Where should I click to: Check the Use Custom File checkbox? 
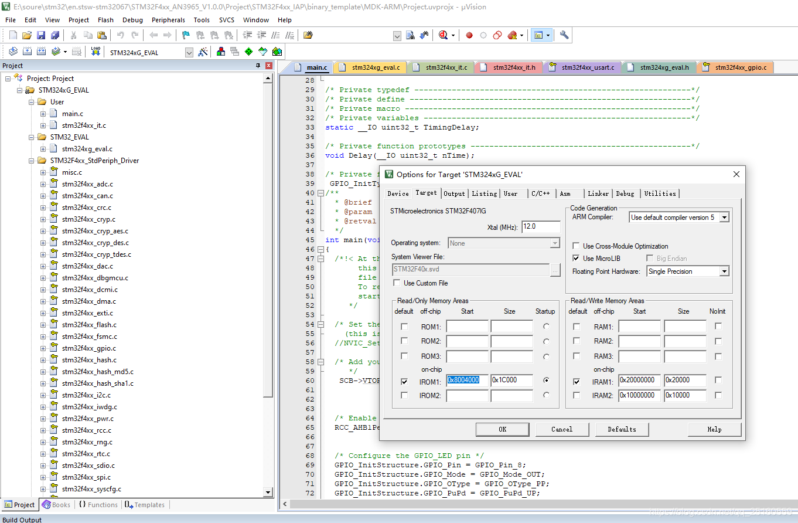click(397, 283)
